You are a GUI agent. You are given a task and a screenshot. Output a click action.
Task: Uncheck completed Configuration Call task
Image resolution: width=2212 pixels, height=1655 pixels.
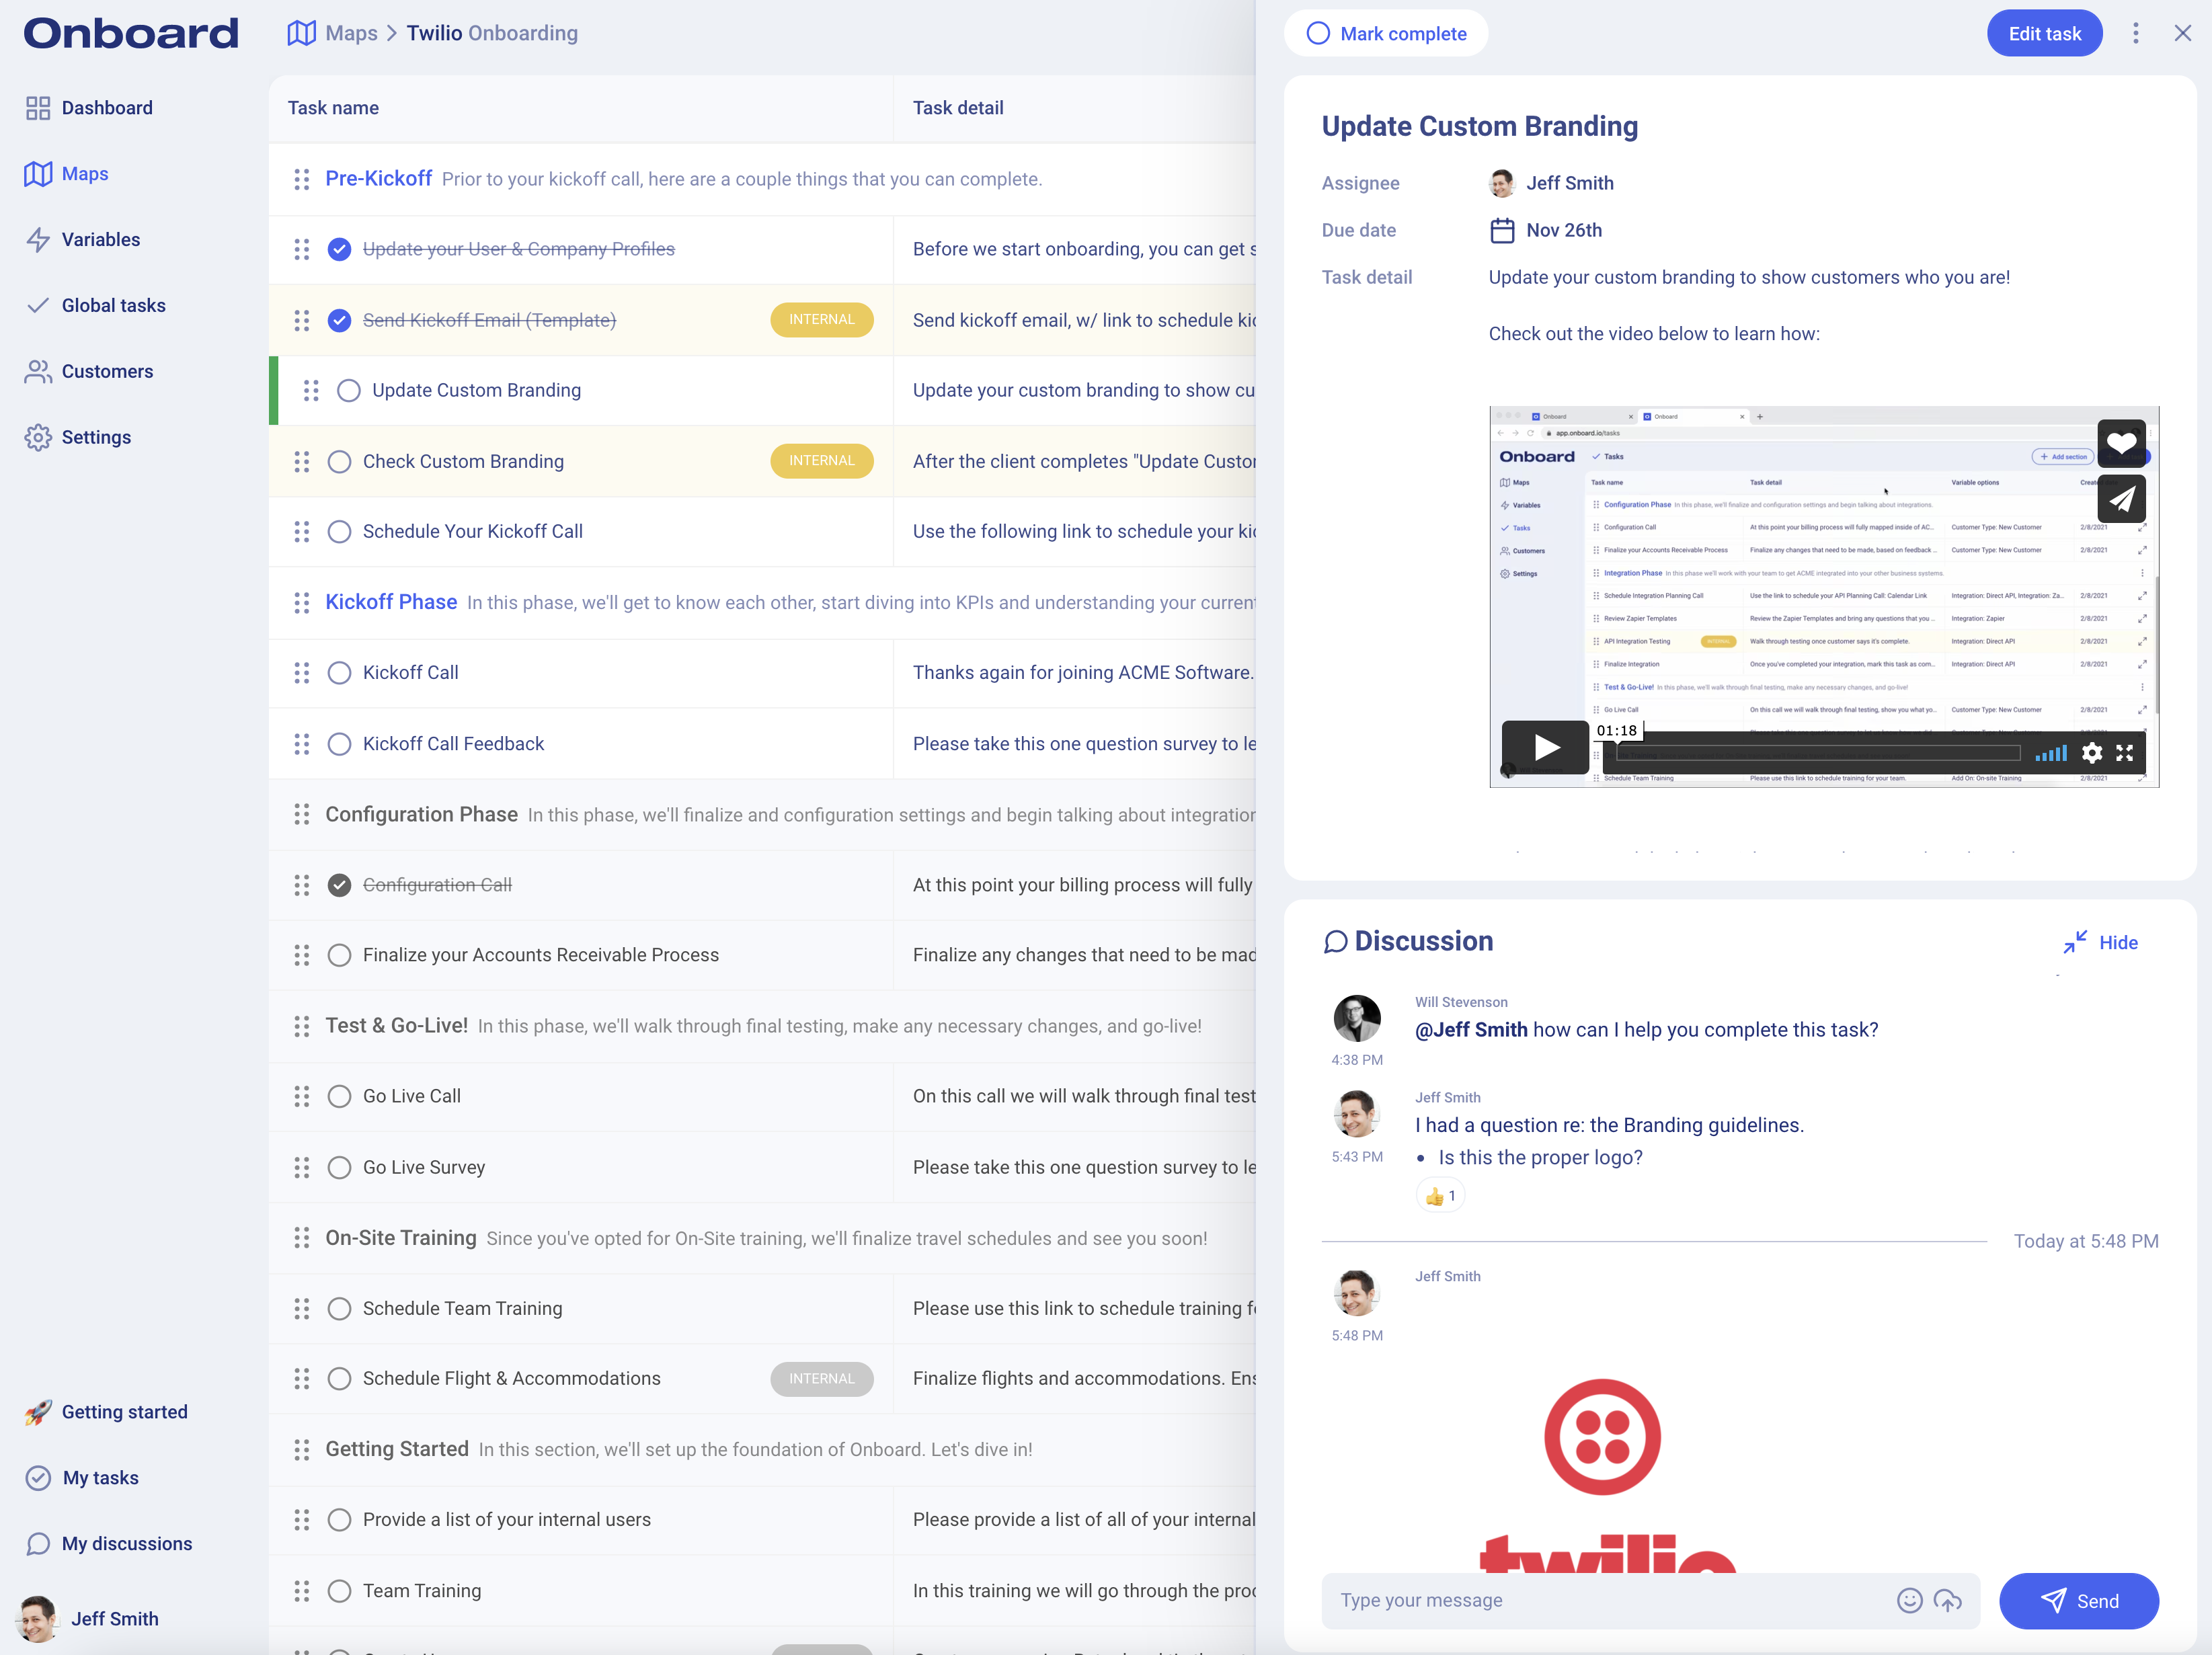point(339,885)
